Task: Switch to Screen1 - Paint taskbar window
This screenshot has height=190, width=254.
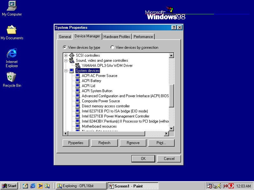Action: click(133, 186)
